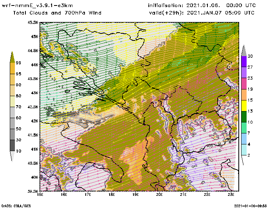Click the 40N latitude label
This screenshot has height=208, width=274.
coord(34,177)
